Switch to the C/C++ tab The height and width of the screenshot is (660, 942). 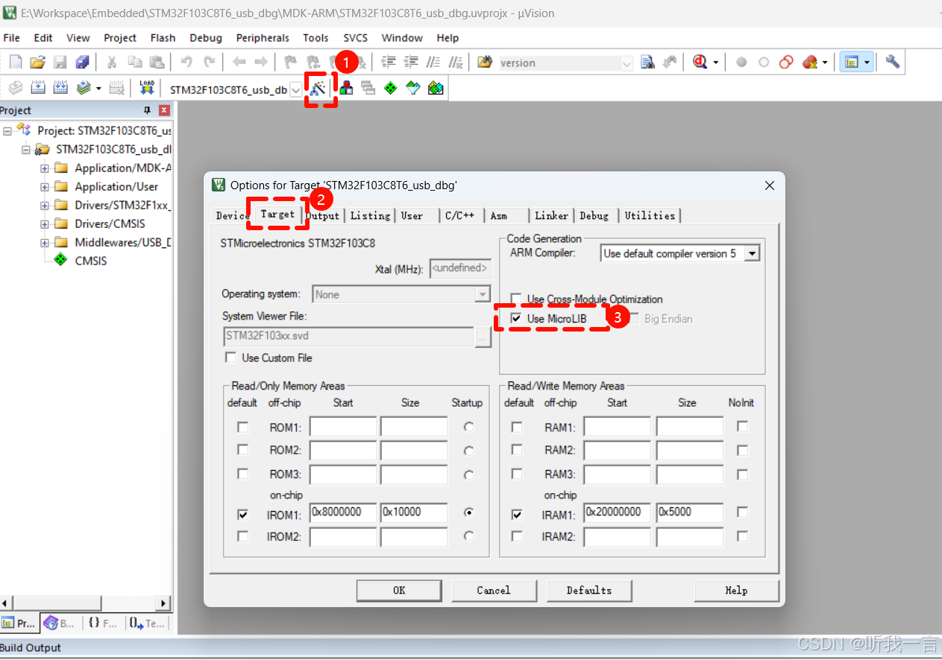click(x=460, y=215)
